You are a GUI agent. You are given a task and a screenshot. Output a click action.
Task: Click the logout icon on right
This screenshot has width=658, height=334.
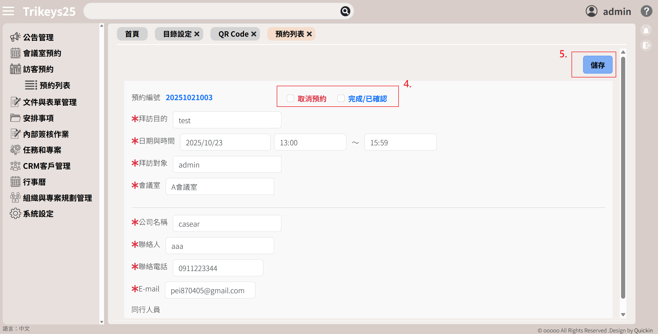(646, 45)
